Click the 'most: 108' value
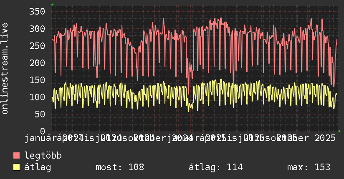 (120, 167)
